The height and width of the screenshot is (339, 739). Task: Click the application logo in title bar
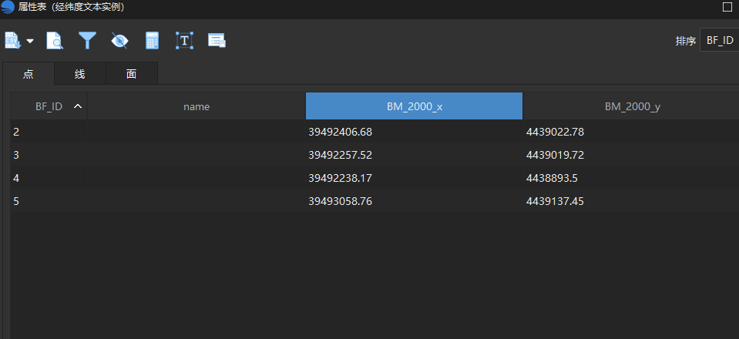pos(8,7)
